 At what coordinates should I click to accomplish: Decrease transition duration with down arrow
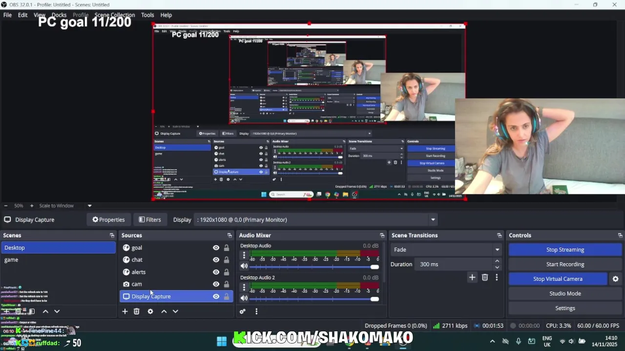[x=497, y=267]
